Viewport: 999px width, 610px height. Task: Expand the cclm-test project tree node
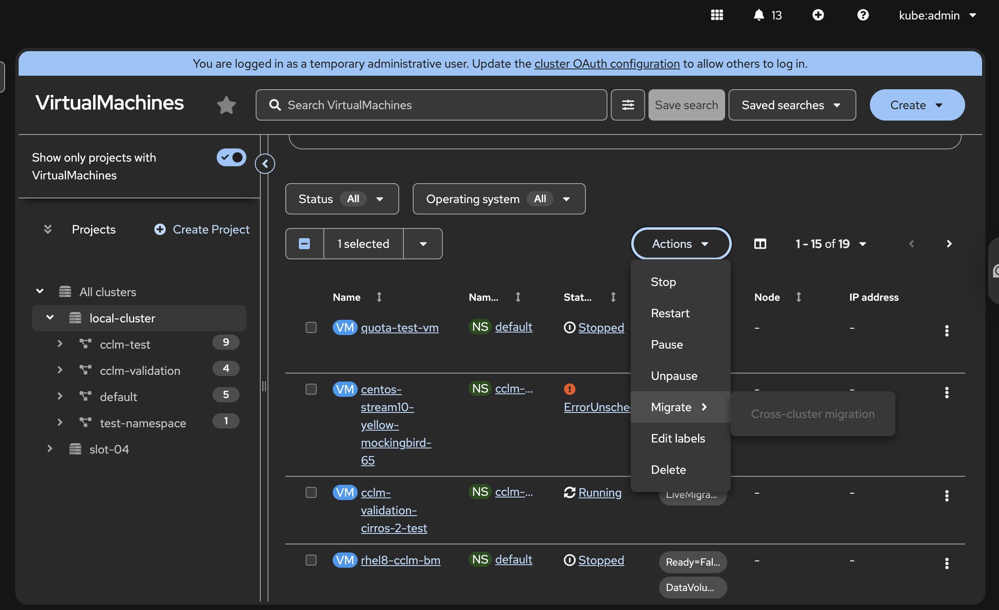tap(60, 344)
